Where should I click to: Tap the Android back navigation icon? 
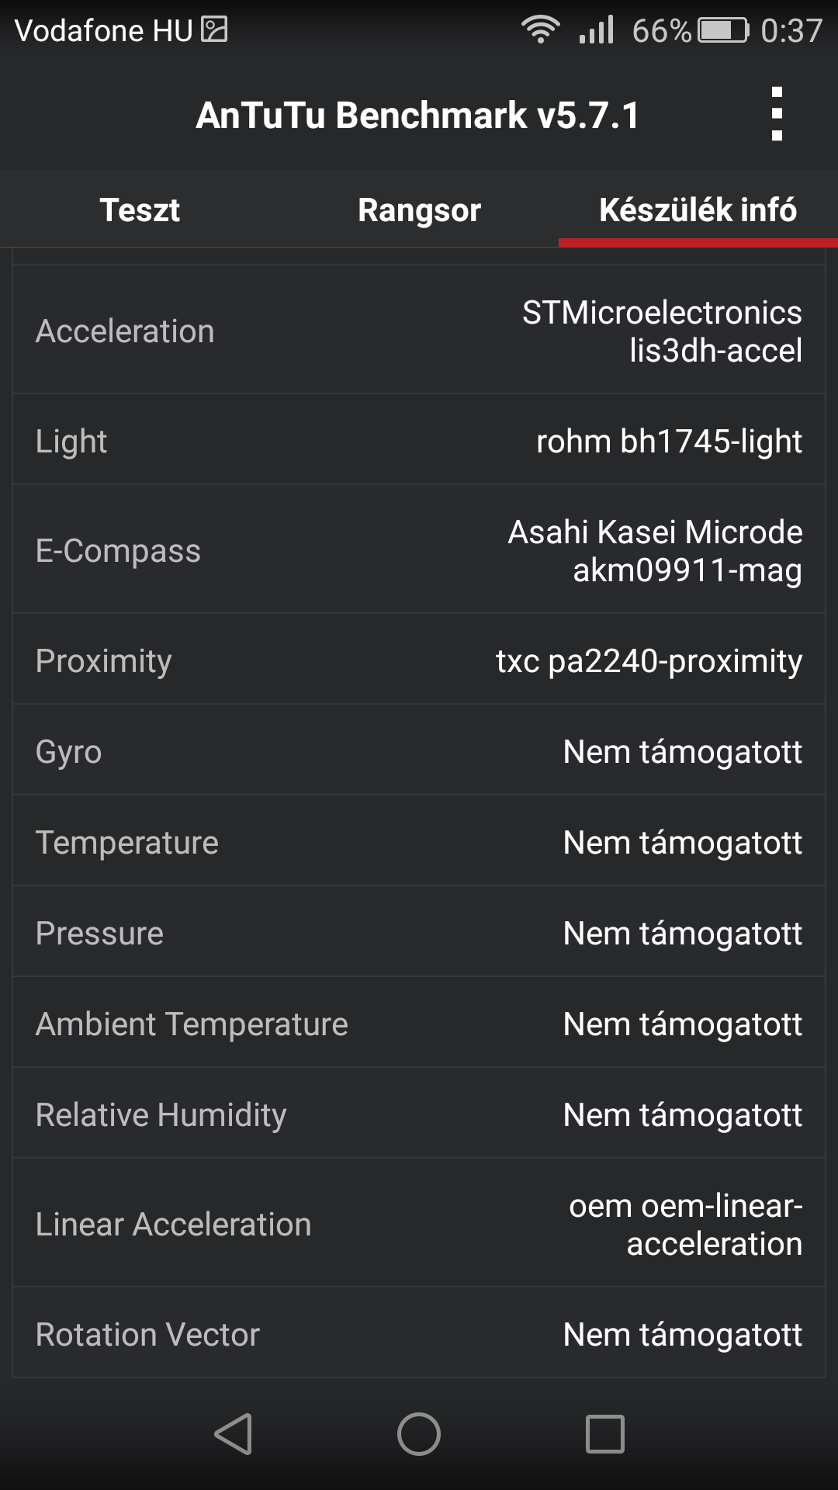234,1433
